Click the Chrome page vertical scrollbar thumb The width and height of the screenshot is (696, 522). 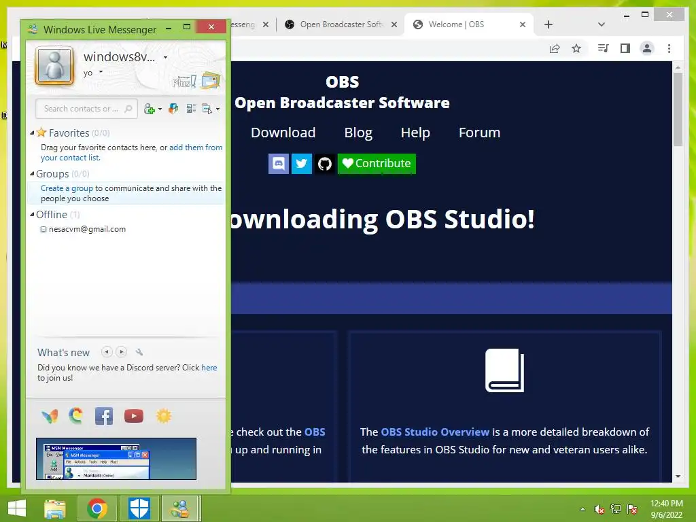pyautogui.click(x=678, y=109)
